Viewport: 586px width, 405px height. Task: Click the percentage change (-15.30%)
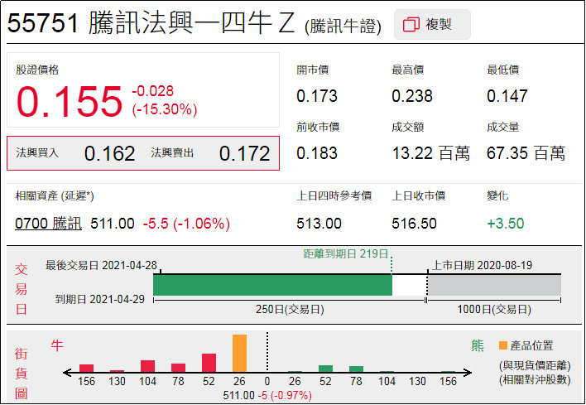coord(165,109)
